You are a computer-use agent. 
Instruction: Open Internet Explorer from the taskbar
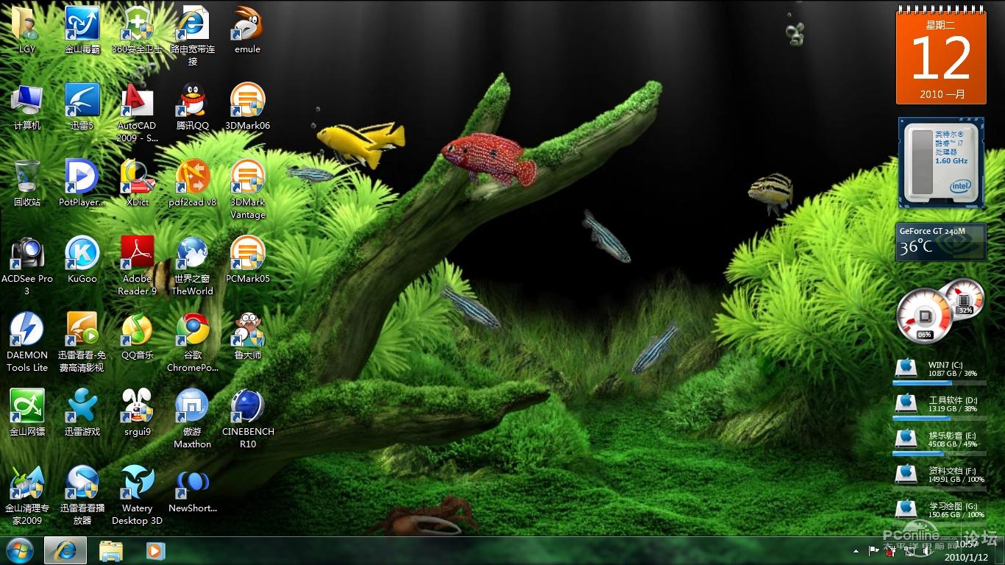[65, 550]
